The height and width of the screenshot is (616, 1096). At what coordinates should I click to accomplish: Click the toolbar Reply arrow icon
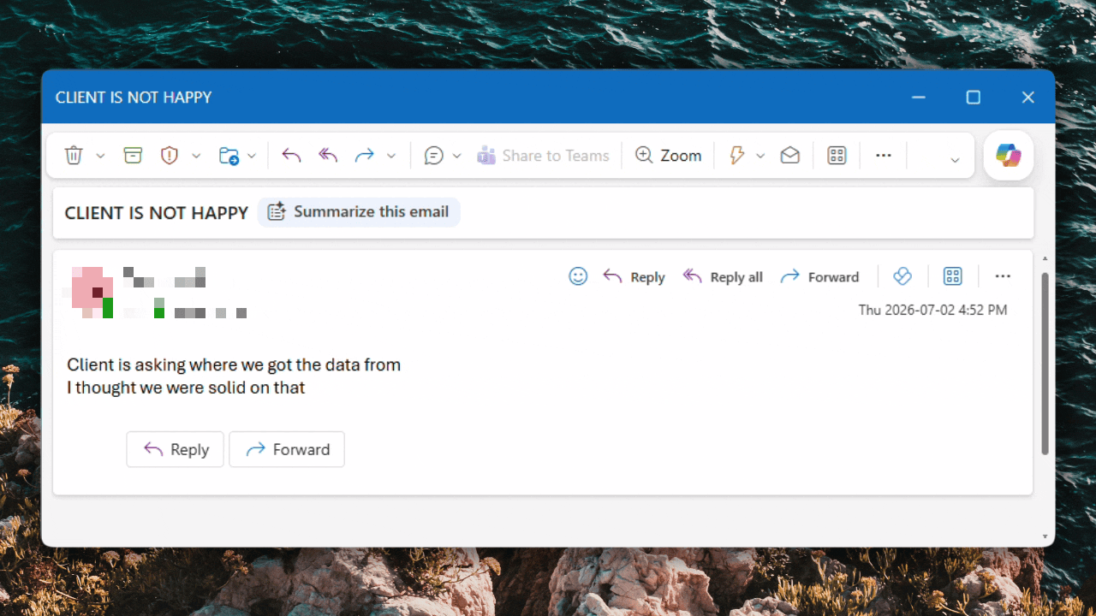[291, 155]
